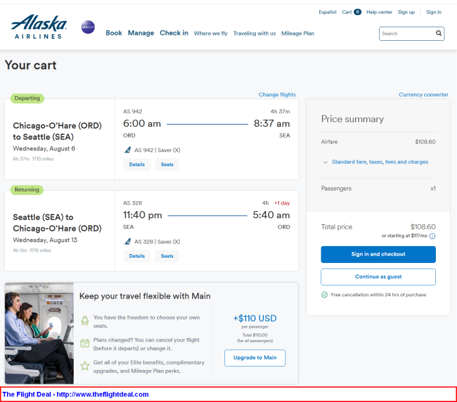This screenshot has width=457, height=402.
Task: Open Details for departing flight AS 942
Action: point(136,164)
